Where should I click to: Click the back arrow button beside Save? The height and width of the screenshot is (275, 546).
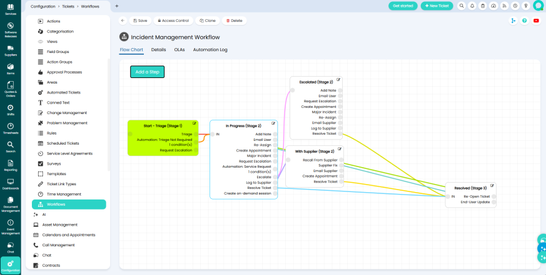[123, 21]
